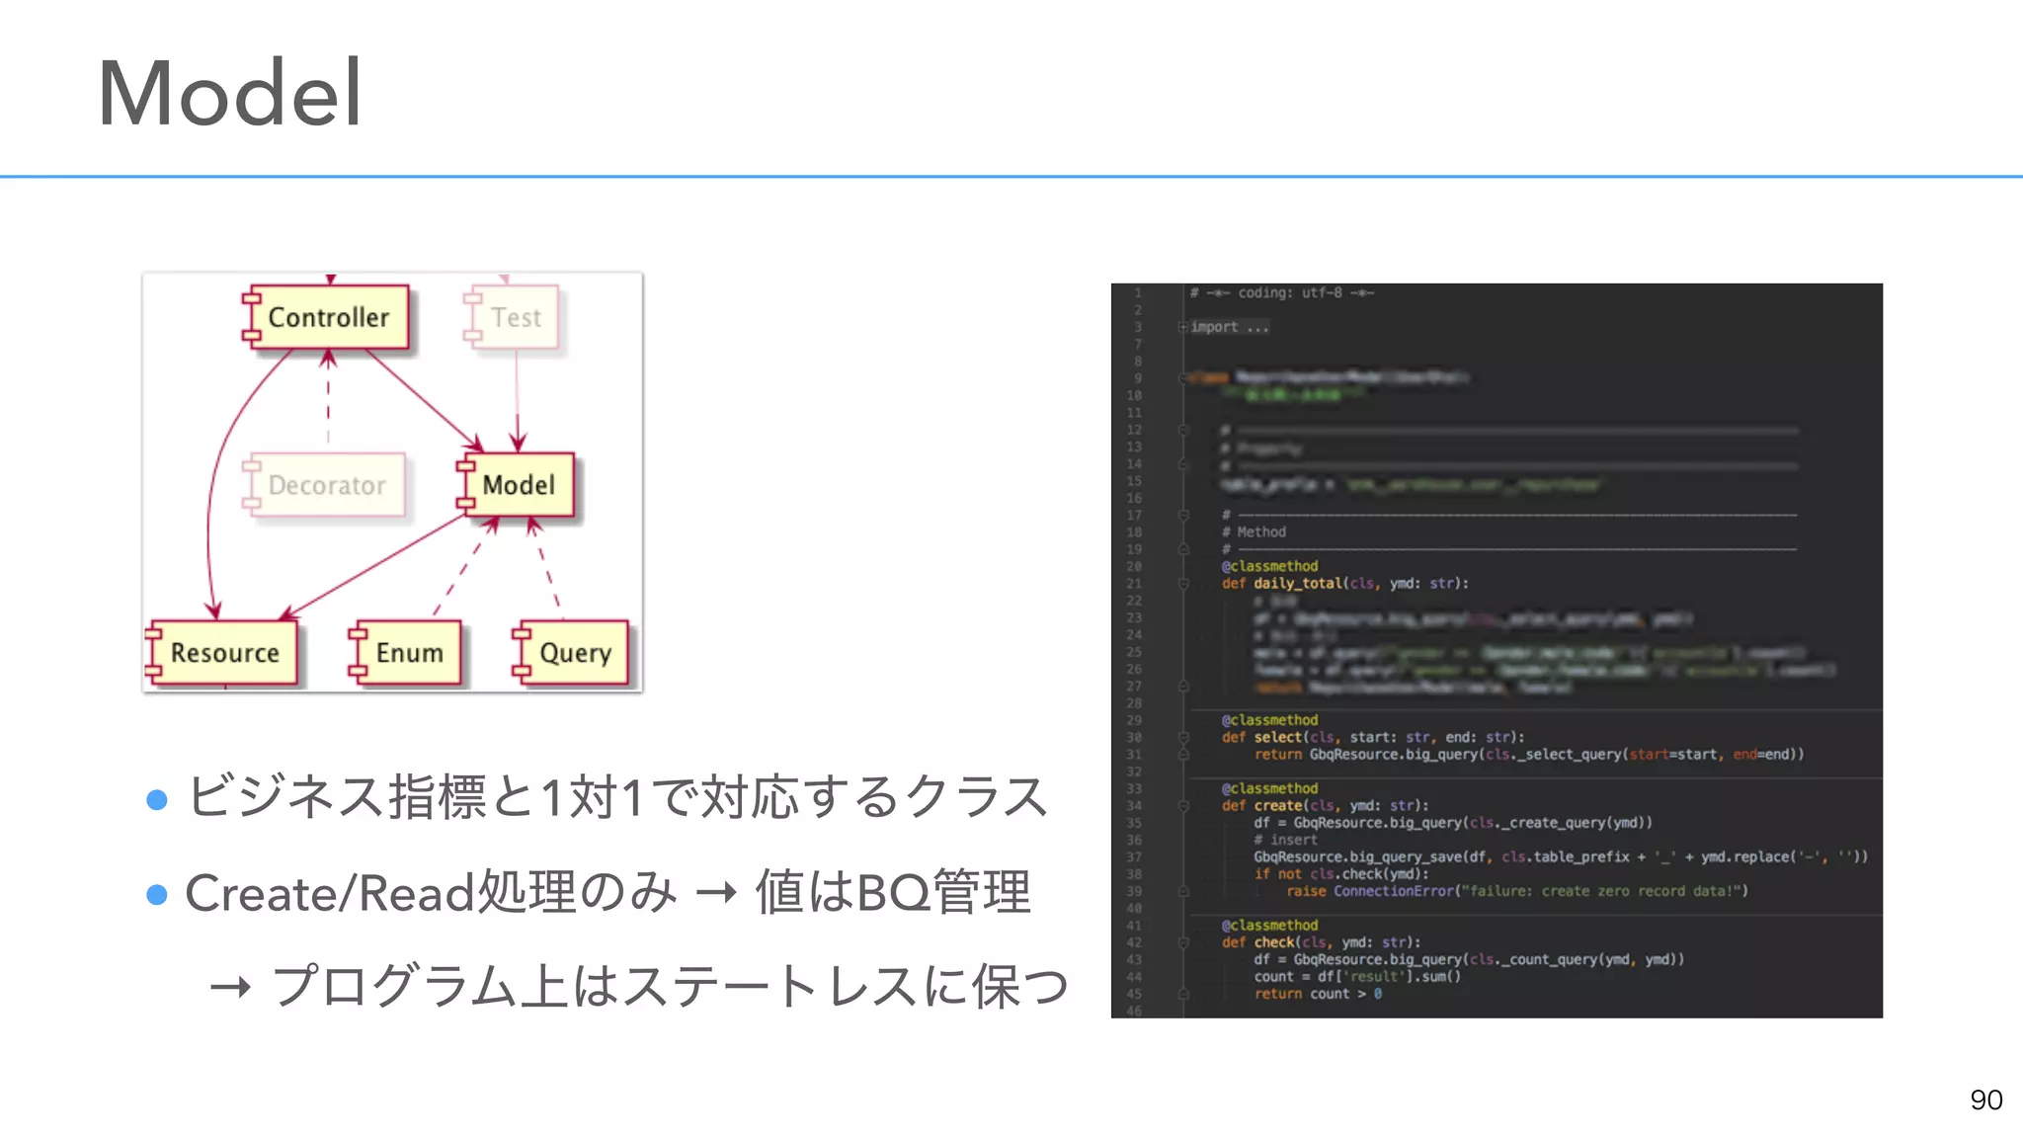Click the bullet text 'Create/Read処理のみ → 値はBQ管理'
This screenshot has height=1138, width=2023.
[x=607, y=892]
